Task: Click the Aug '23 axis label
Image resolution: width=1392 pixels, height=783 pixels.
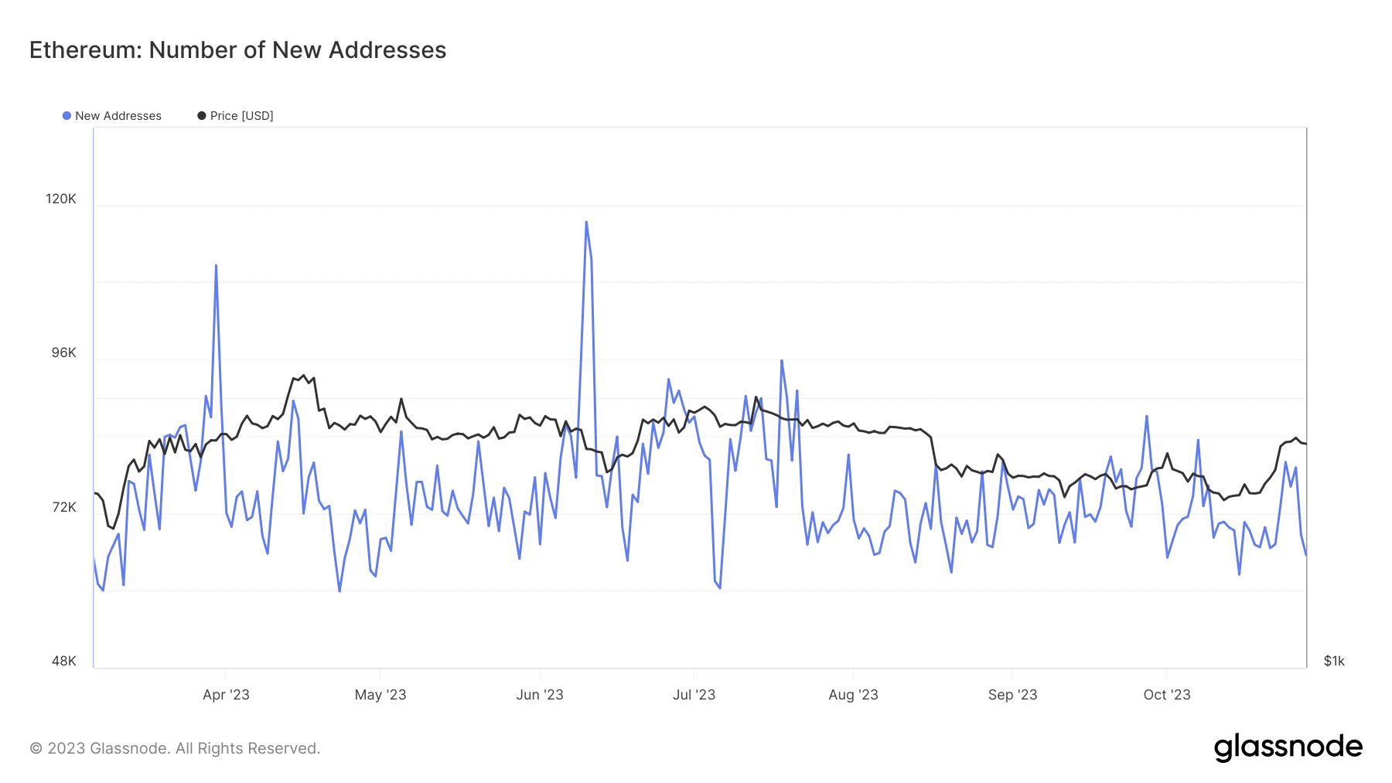Action: point(853,694)
